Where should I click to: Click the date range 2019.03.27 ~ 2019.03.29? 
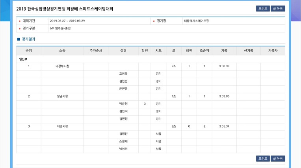pos(67,21)
